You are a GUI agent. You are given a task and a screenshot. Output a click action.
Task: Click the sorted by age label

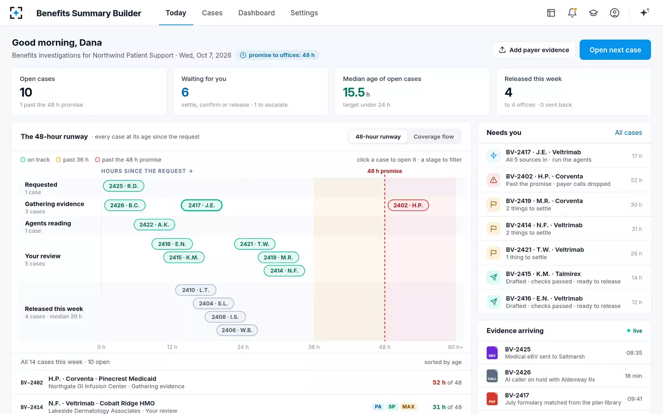point(443,362)
